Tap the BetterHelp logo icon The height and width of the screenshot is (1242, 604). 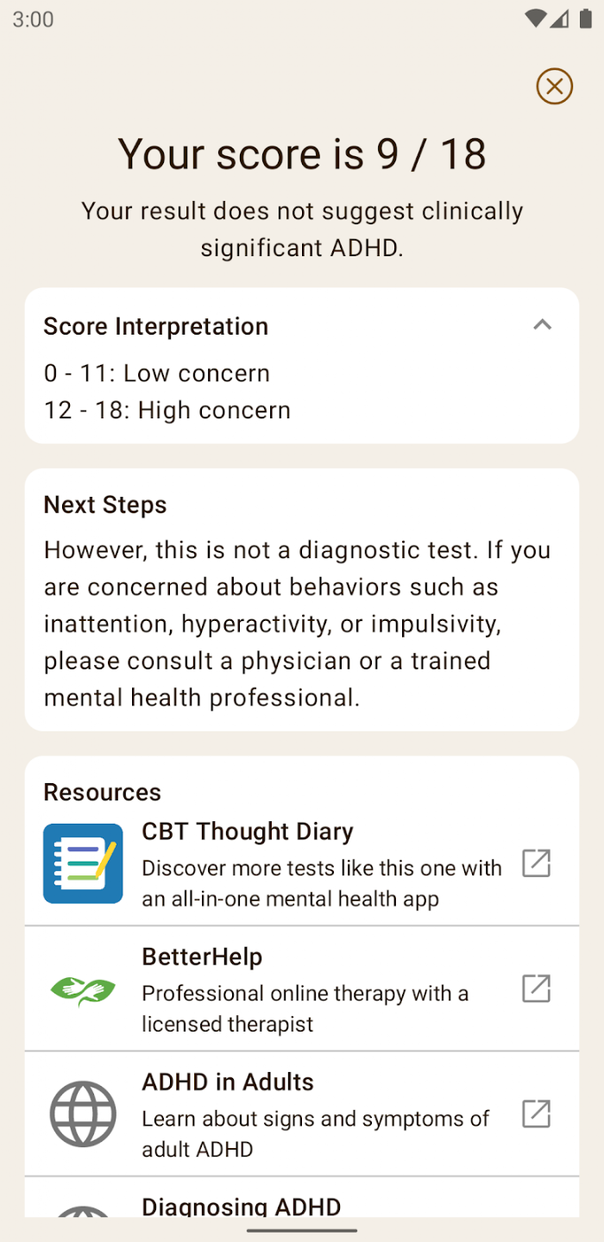coord(83,988)
